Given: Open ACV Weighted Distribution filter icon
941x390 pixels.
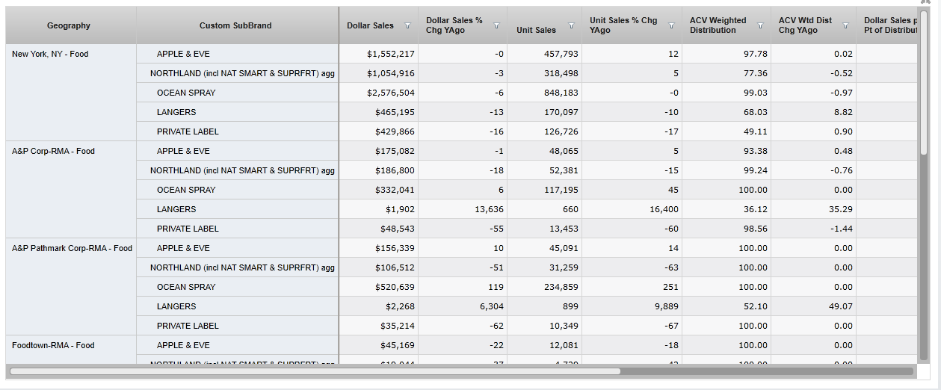Looking at the screenshot, I should click(760, 25).
